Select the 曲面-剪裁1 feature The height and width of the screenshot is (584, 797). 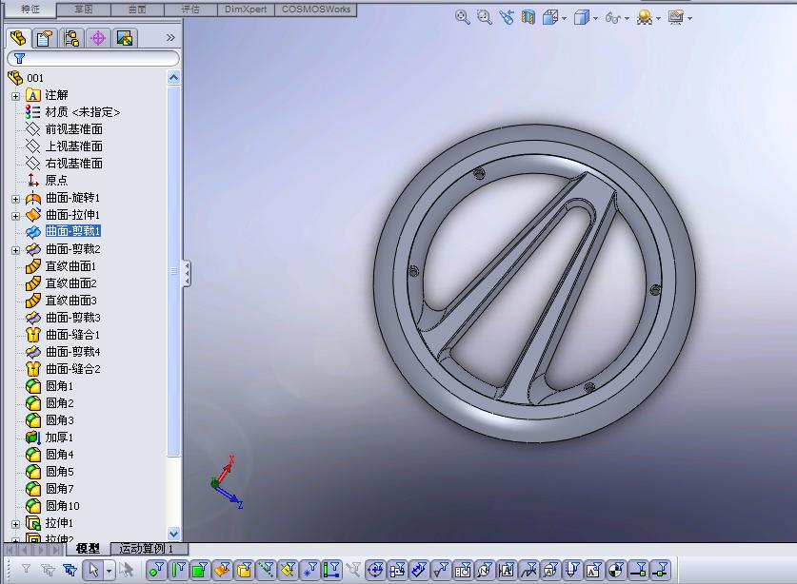pos(72,231)
